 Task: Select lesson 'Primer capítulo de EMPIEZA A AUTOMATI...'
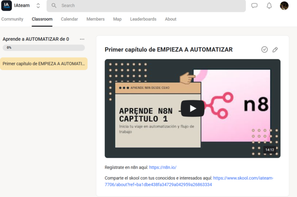44,64
